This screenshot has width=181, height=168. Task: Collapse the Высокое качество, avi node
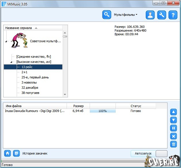[x=11, y=62]
